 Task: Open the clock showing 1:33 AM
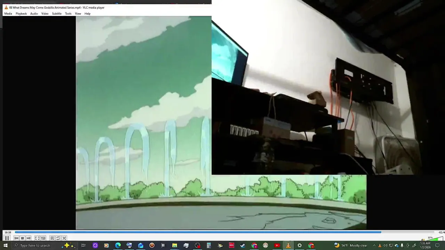coord(425,245)
